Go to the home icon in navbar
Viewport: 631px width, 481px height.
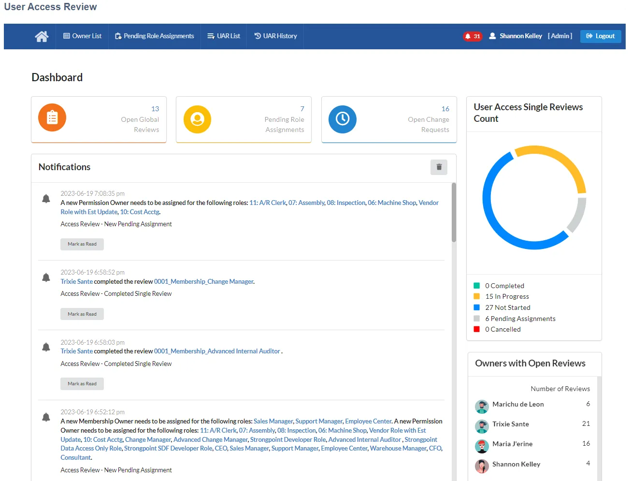[42, 36]
